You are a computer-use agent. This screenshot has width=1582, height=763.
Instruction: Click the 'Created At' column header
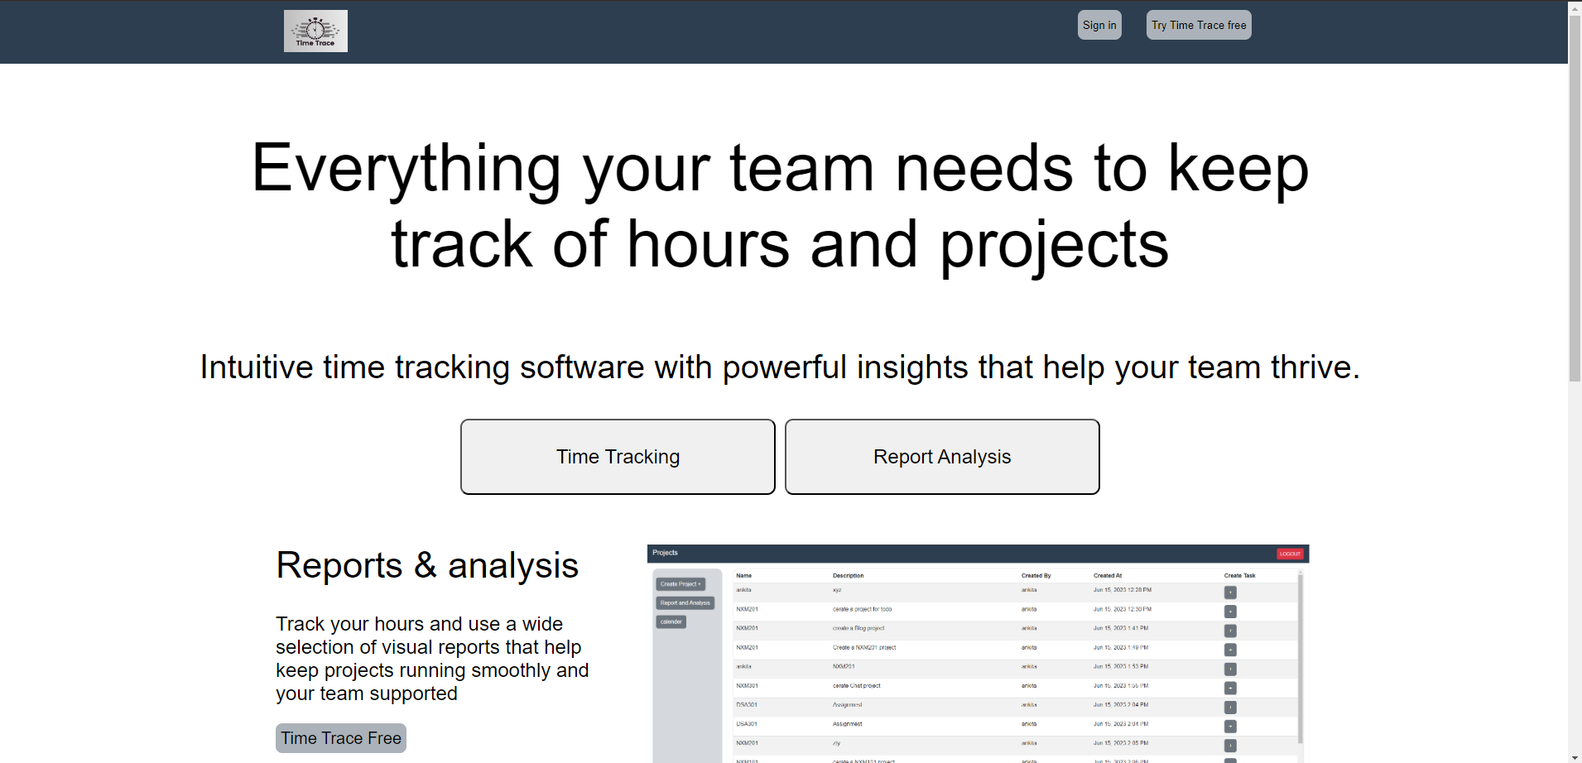pyautogui.click(x=1107, y=575)
